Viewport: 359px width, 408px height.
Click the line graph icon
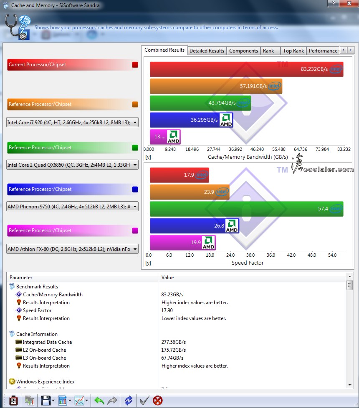(x=79, y=400)
